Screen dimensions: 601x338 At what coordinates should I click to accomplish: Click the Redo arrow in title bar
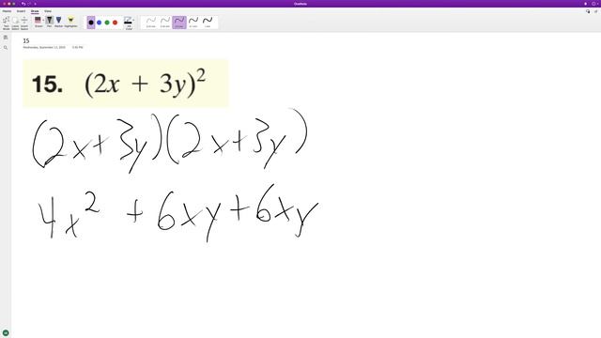click(x=29, y=4)
